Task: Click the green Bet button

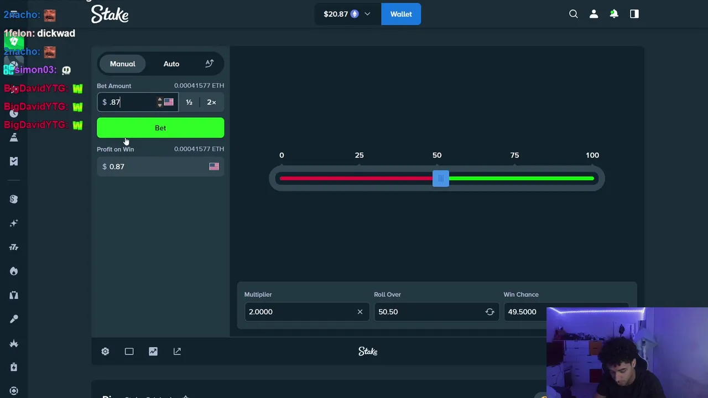Action: [160, 128]
